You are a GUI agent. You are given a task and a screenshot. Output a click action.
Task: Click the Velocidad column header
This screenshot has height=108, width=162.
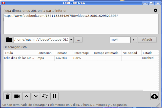click(132, 53)
